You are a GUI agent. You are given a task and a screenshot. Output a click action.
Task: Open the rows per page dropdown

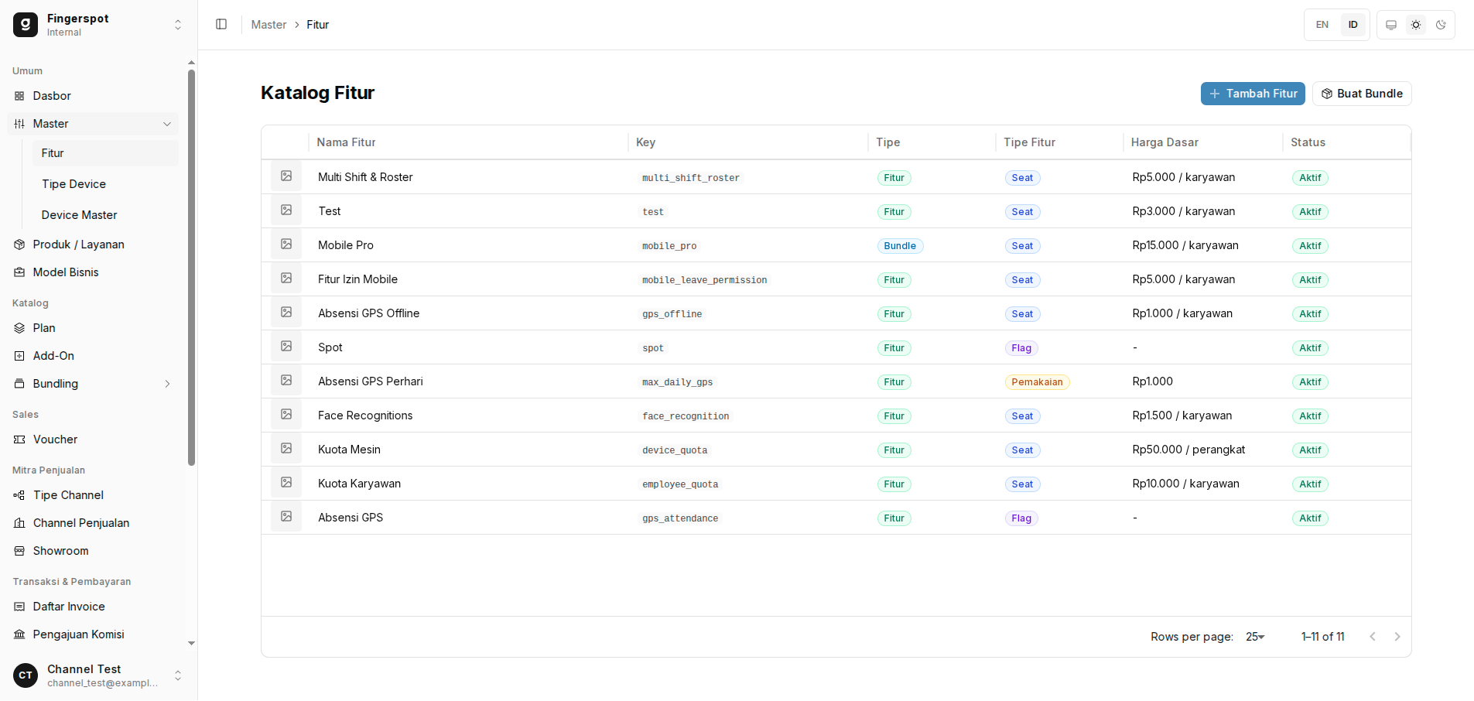pos(1255,637)
